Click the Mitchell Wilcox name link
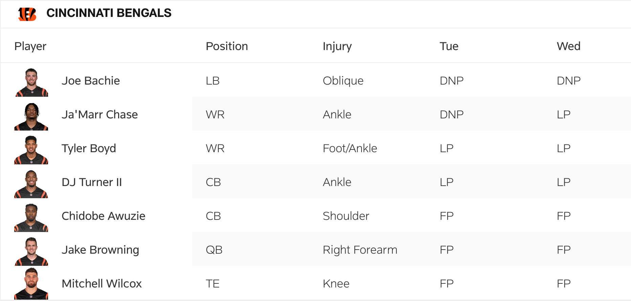 click(x=102, y=284)
